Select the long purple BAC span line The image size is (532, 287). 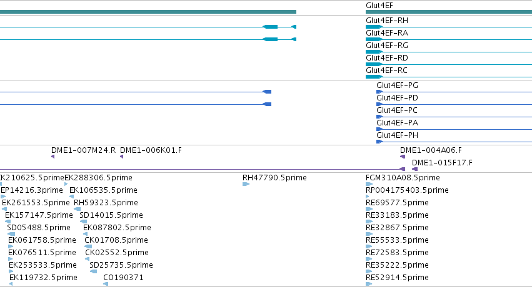[200, 169]
